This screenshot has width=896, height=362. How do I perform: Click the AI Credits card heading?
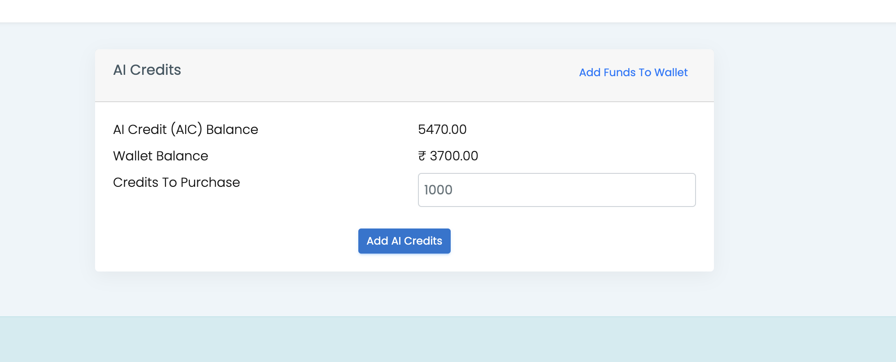tap(147, 70)
